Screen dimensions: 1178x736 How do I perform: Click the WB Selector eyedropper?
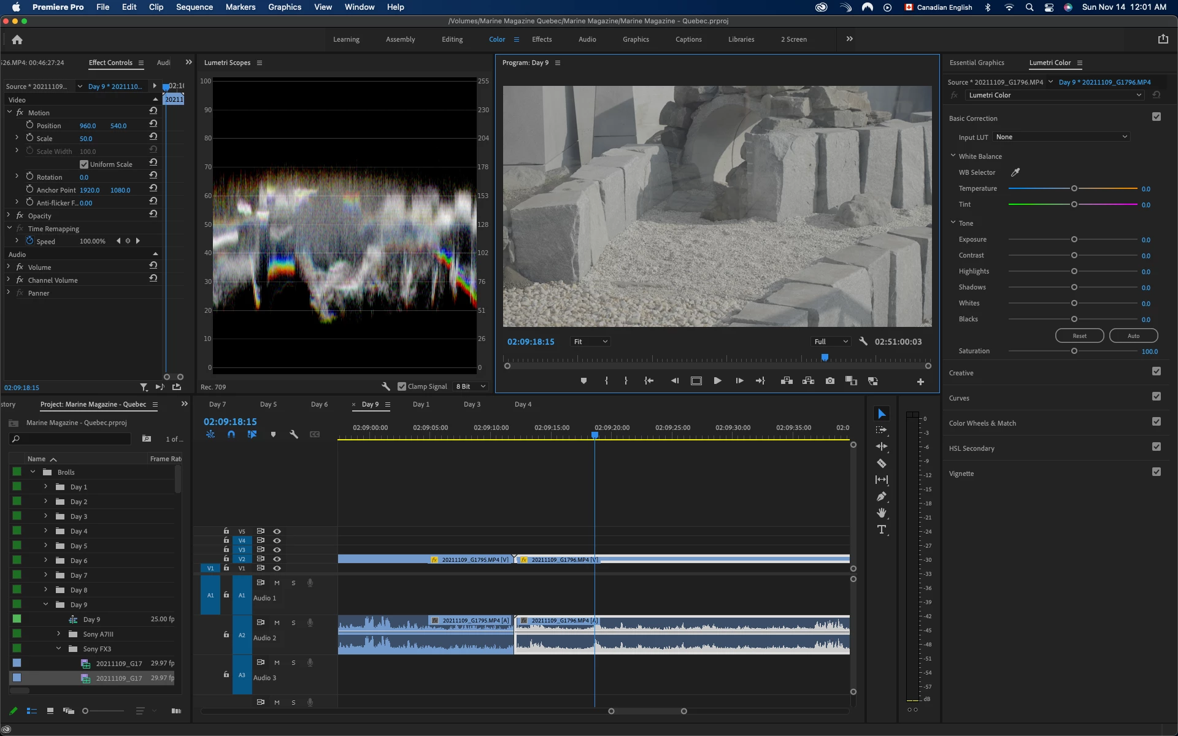click(1015, 172)
